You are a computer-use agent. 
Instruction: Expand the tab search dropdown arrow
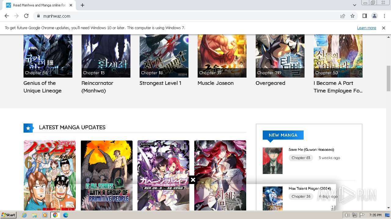355,5
